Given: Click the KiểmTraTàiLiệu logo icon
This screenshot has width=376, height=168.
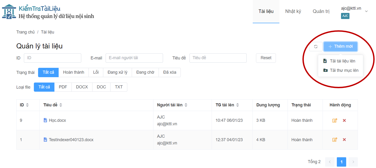Looking at the screenshot, I should tap(9, 12).
